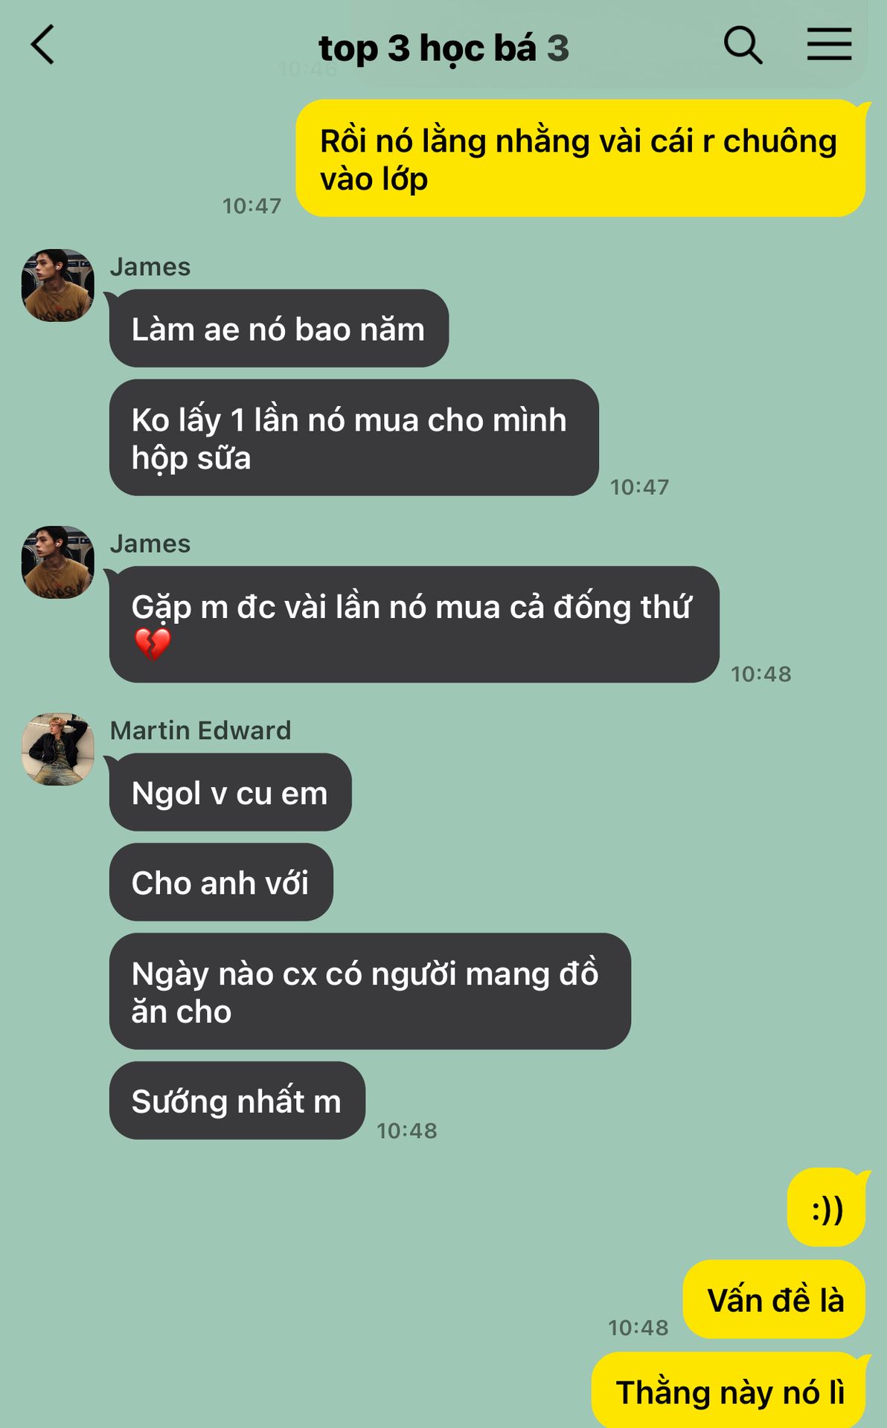Viewport: 887px width, 1428px height.
Task: Select the 'Làm ae nó bao năm' bubble
Action: pyautogui.click(x=279, y=329)
